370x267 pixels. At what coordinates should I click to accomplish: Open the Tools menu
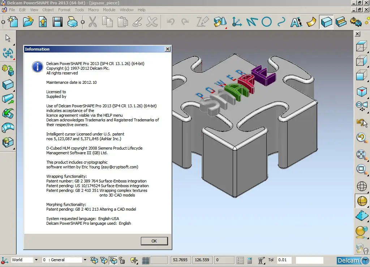(79, 10)
